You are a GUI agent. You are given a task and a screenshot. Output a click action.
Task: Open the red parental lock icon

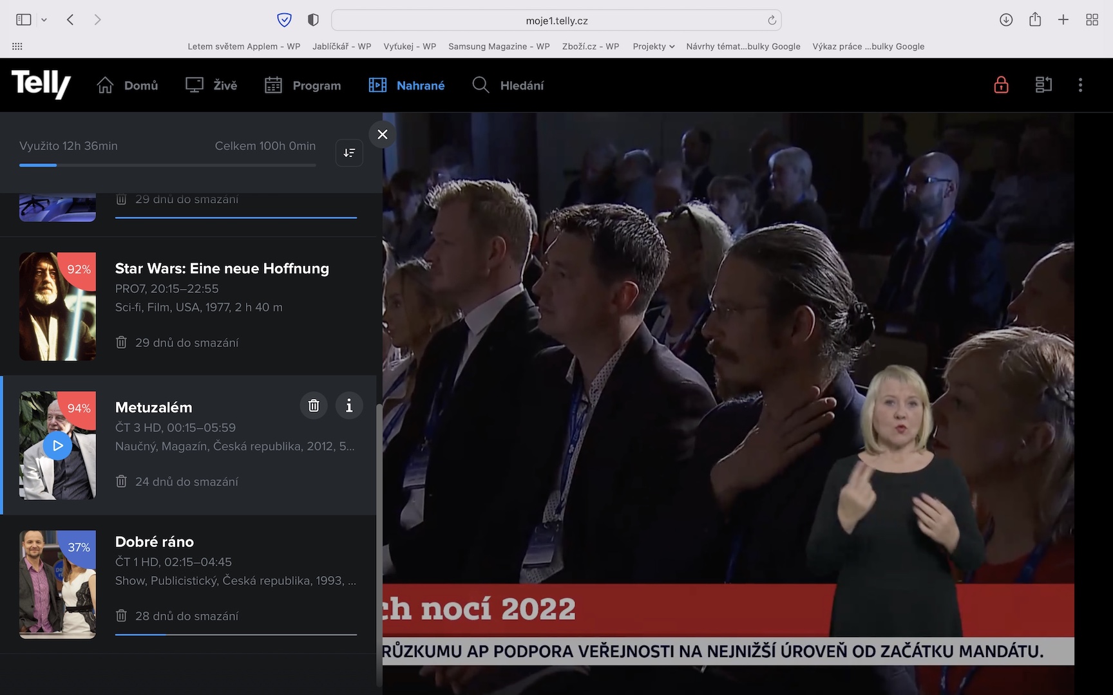tap(1001, 85)
